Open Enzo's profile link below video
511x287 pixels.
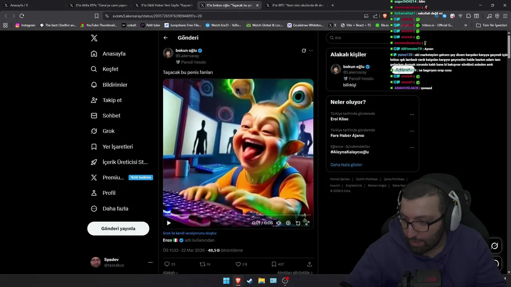(x=173, y=240)
